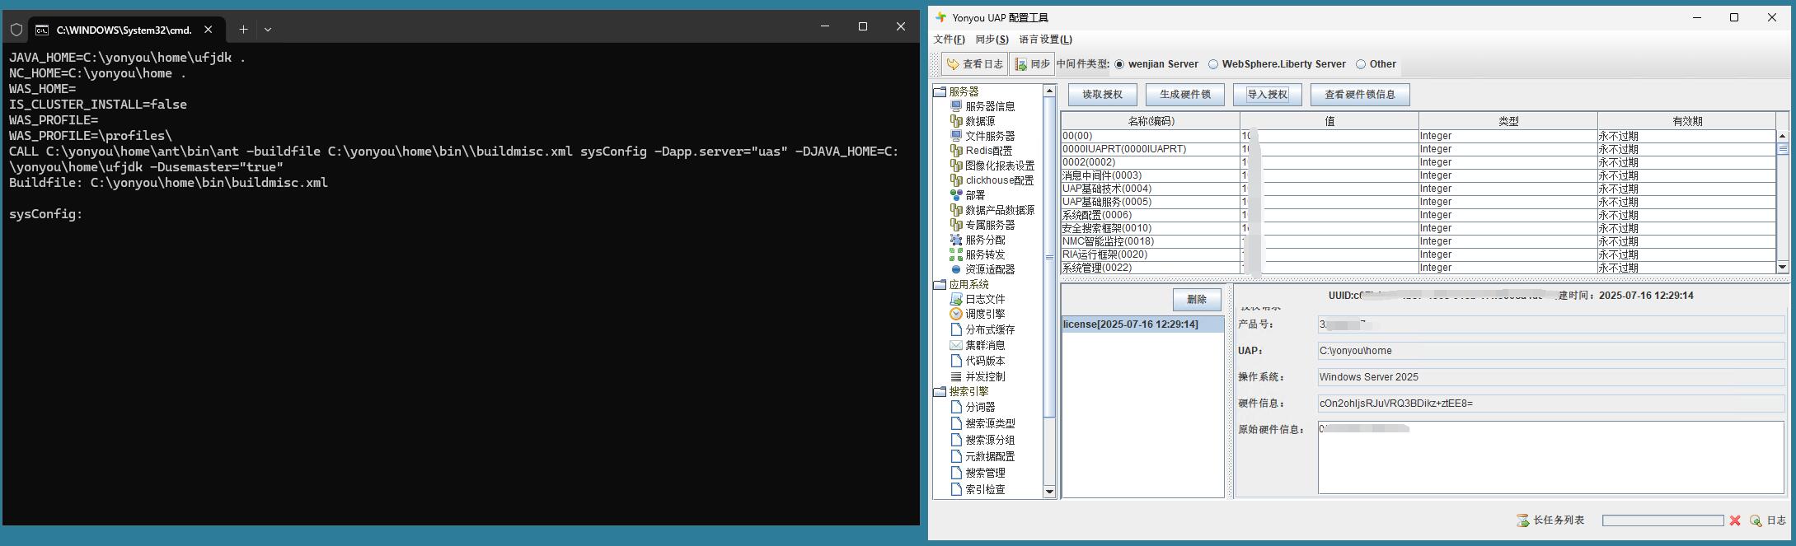The width and height of the screenshot is (1796, 546).
Task: Select the 数据源 tree icon
Action: tap(956, 121)
